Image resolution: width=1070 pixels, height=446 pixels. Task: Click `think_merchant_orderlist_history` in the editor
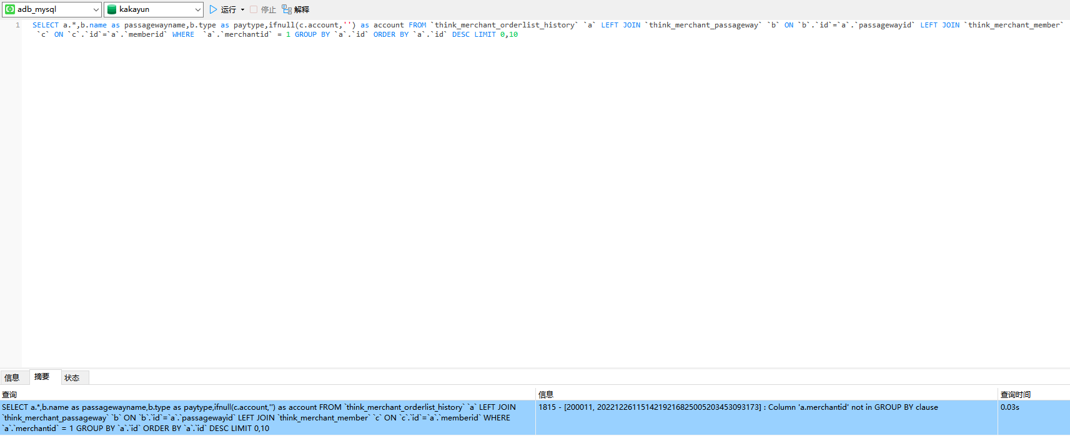coord(505,25)
